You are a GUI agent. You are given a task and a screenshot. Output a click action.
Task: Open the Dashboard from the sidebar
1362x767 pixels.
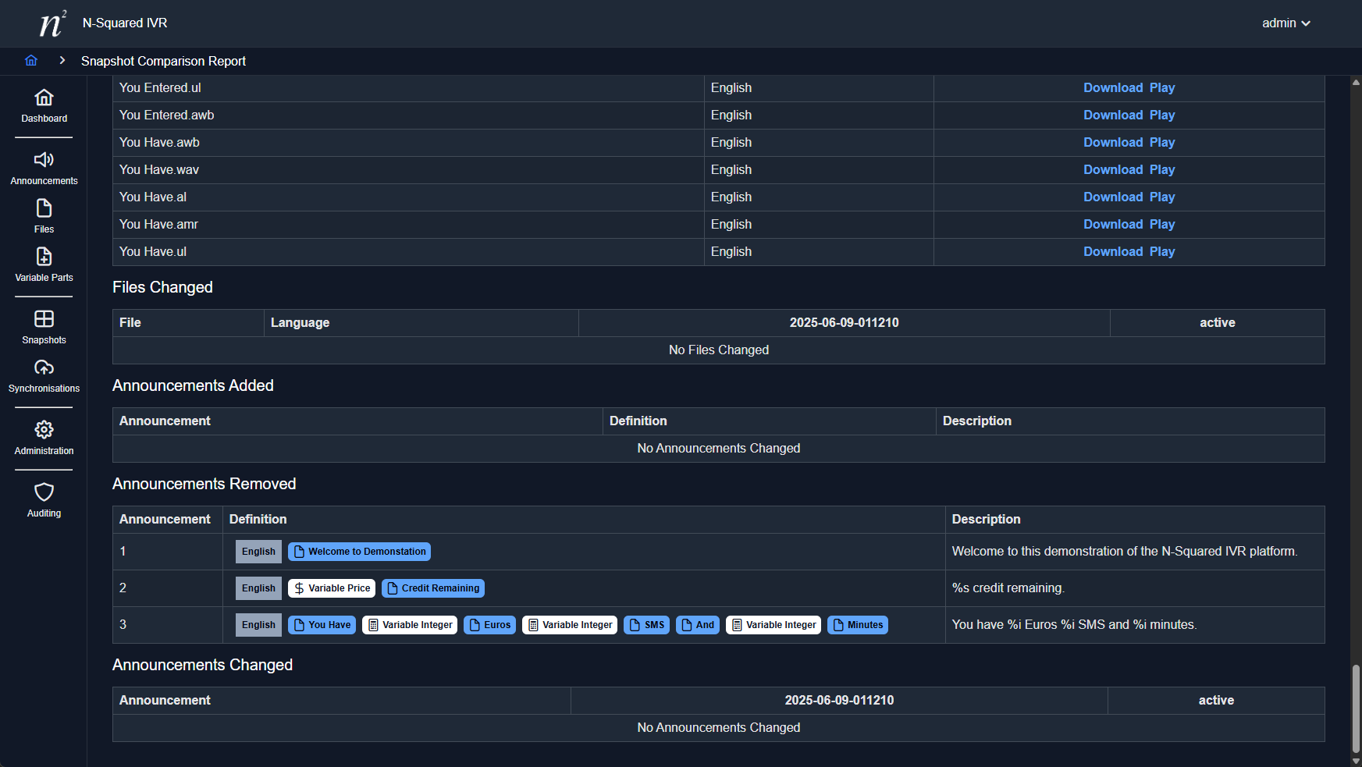[x=44, y=106]
